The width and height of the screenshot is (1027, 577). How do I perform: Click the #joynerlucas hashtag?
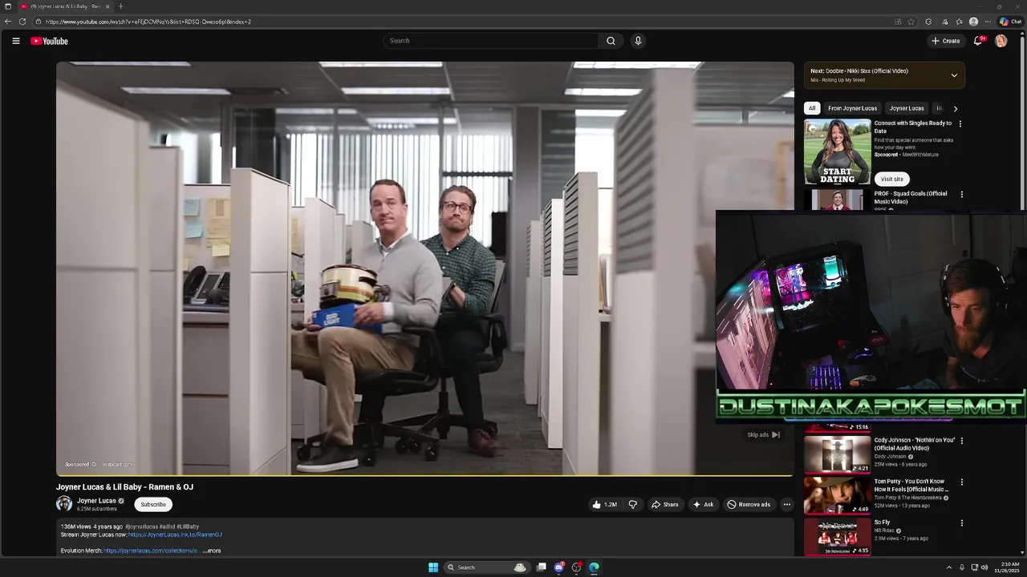pos(140,527)
